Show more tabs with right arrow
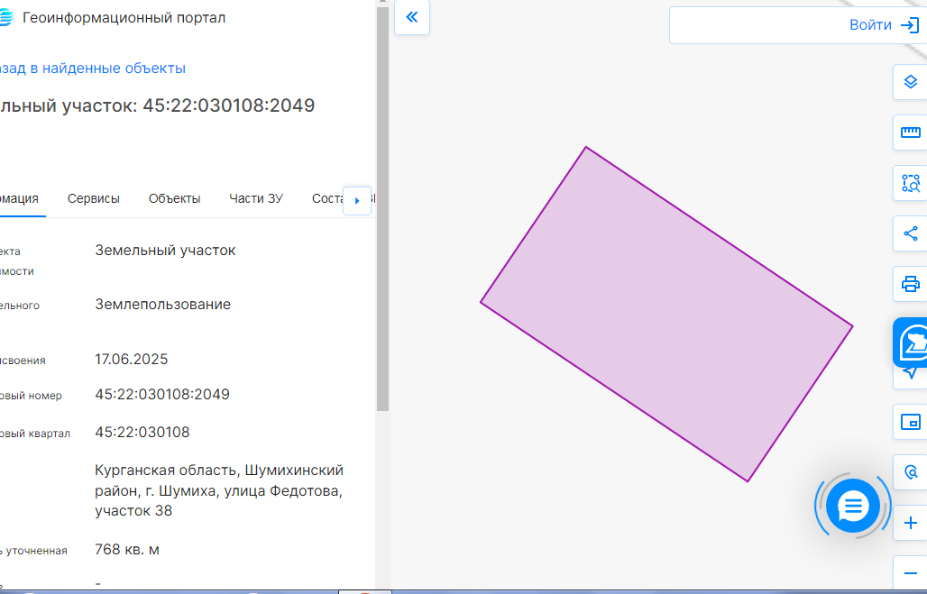This screenshot has height=594, width=927. pyautogui.click(x=357, y=201)
